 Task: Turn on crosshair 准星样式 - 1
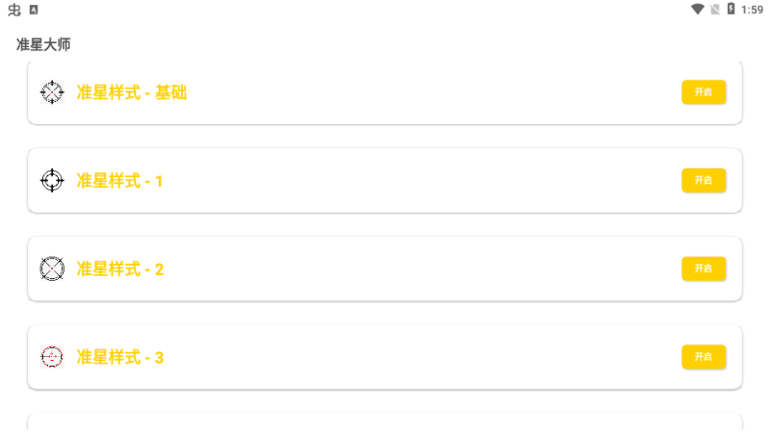tap(704, 180)
